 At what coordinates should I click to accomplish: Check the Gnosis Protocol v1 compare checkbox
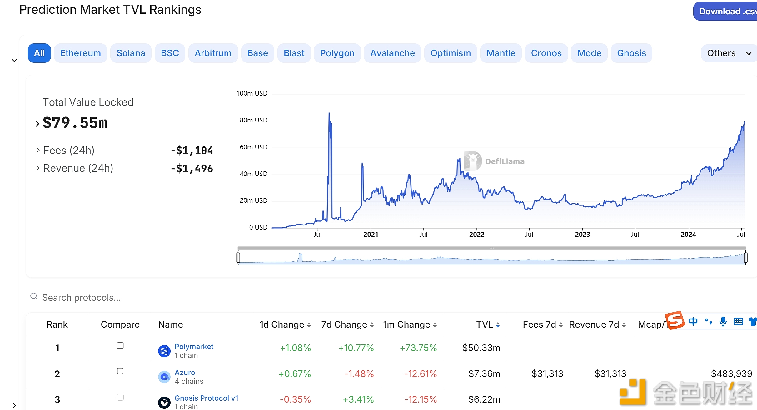click(x=120, y=397)
